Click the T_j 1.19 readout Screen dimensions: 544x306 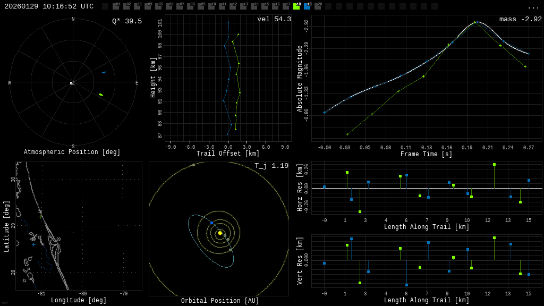(x=271, y=166)
